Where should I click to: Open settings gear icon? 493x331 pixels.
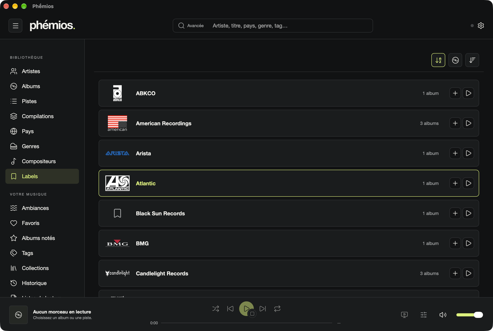[x=481, y=26]
